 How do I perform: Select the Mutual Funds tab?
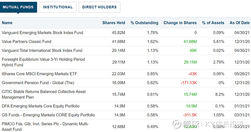18,7
